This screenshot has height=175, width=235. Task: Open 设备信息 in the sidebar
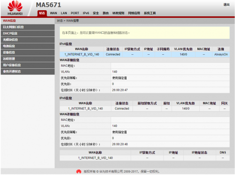pyautogui.click(x=28, y=52)
